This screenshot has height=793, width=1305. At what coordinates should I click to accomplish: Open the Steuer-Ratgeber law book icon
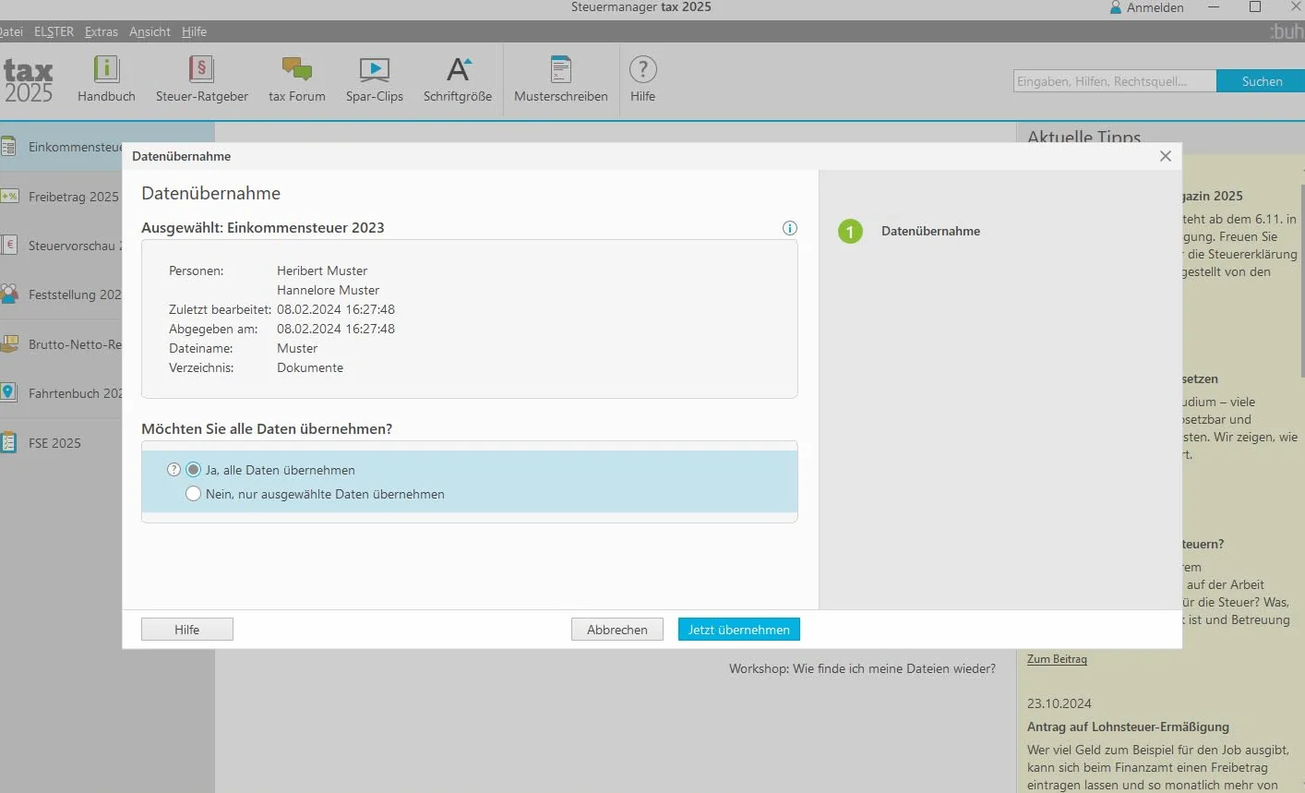coord(201,69)
